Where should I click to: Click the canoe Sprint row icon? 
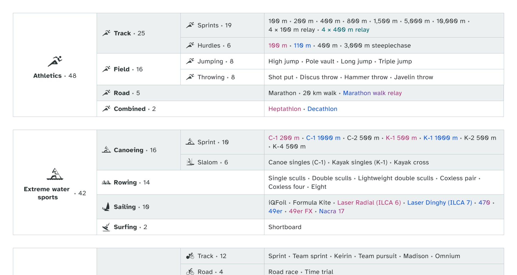click(190, 142)
